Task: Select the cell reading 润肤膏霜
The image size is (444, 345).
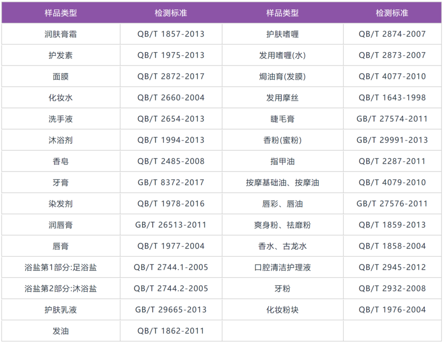Action: click(60, 34)
